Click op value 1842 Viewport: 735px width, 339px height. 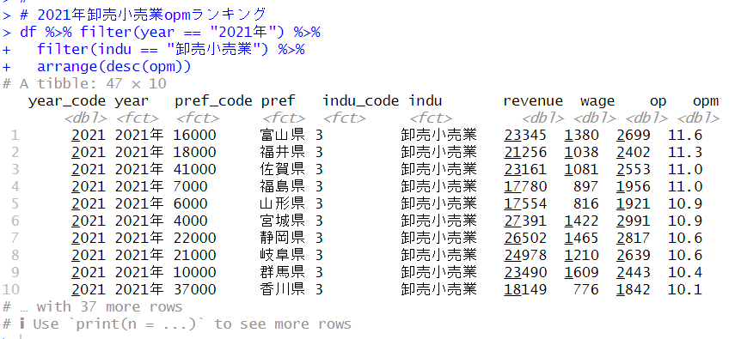(x=634, y=289)
